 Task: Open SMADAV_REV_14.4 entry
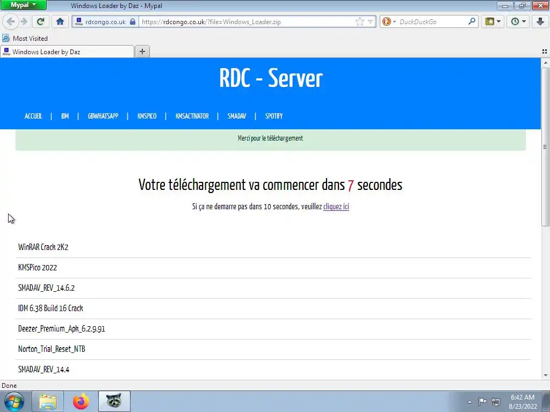[x=44, y=369]
